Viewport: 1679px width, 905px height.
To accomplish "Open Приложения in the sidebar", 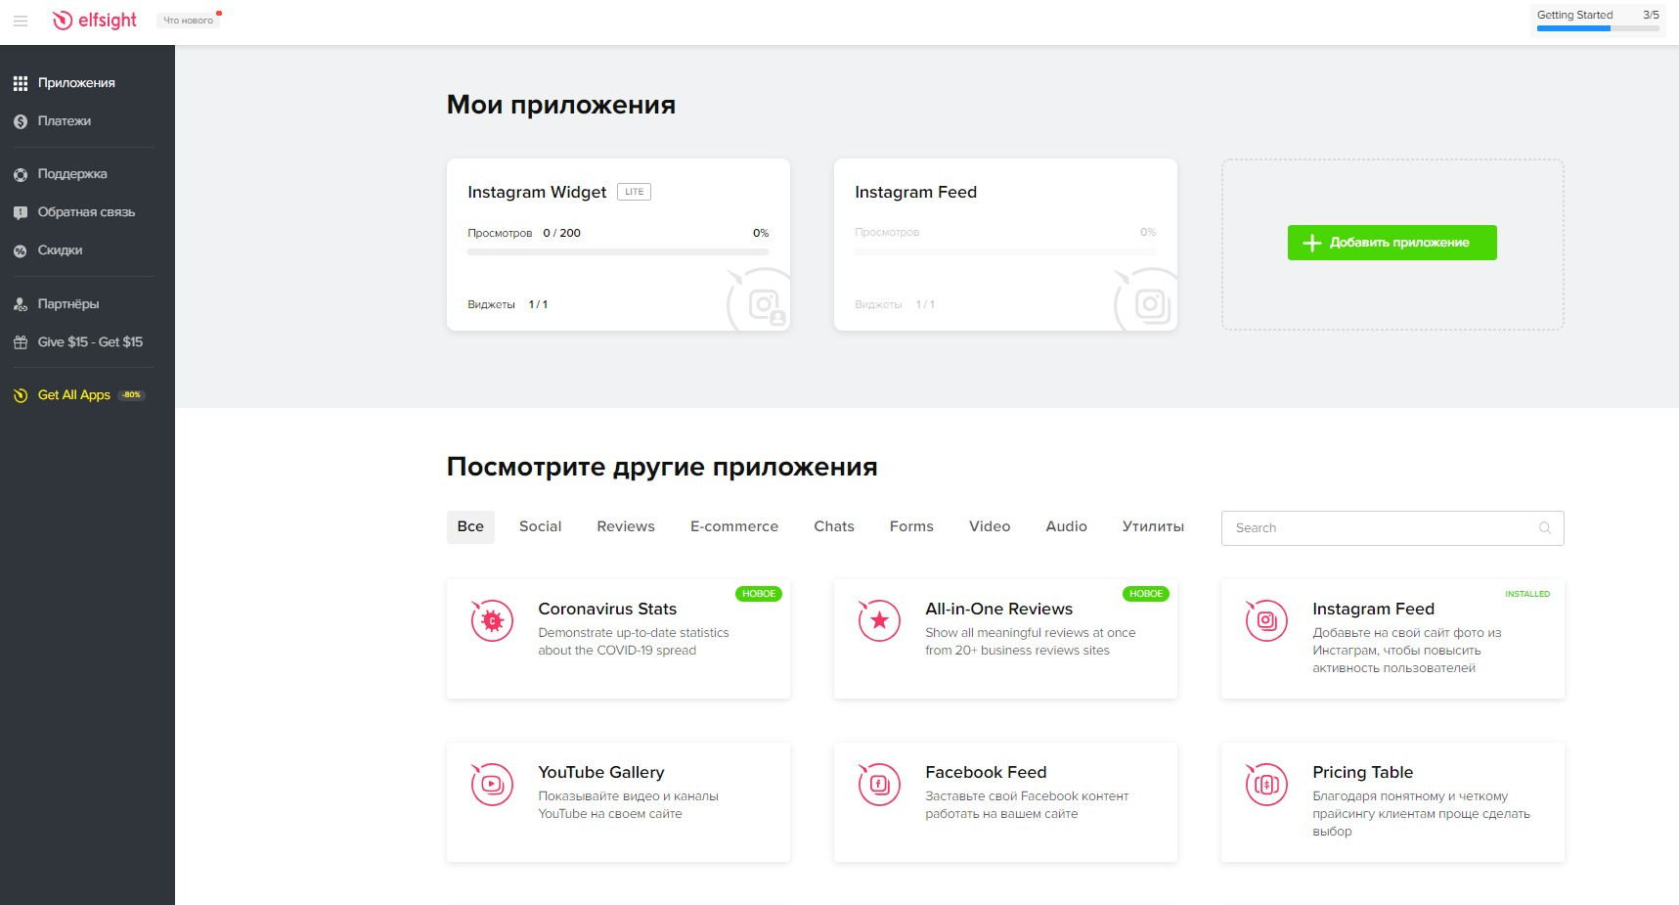I will 76,83.
